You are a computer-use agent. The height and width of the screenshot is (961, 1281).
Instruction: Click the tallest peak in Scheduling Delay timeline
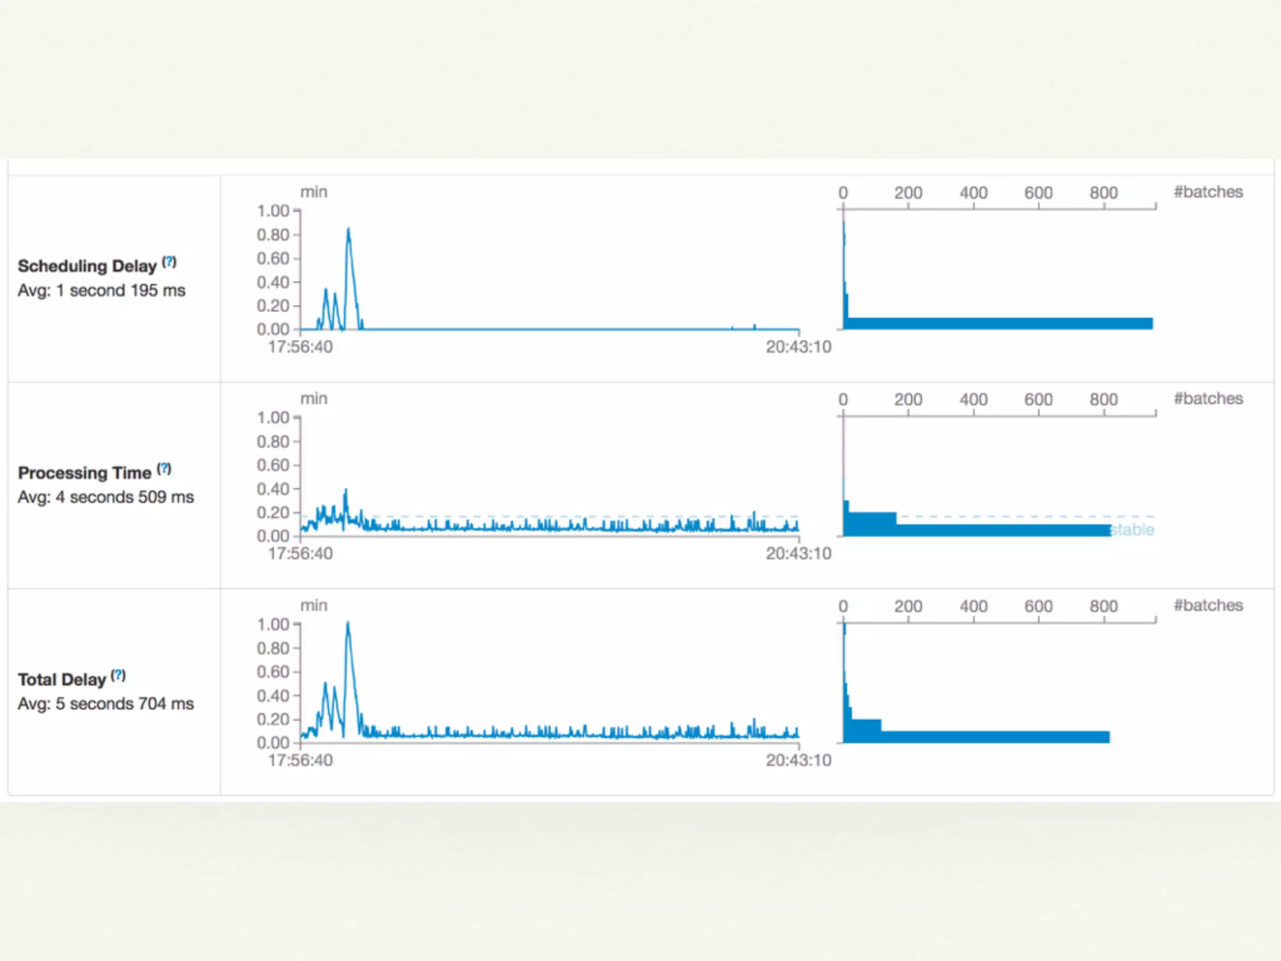pyautogui.click(x=348, y=231)
